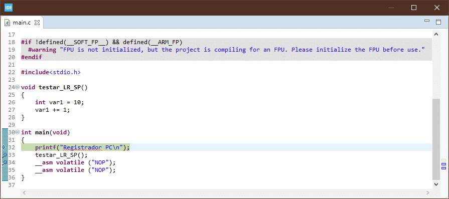This screenshot has height=199, width=449.
Task: Click line number 37 in the gutter
Action: click(11, 185)
